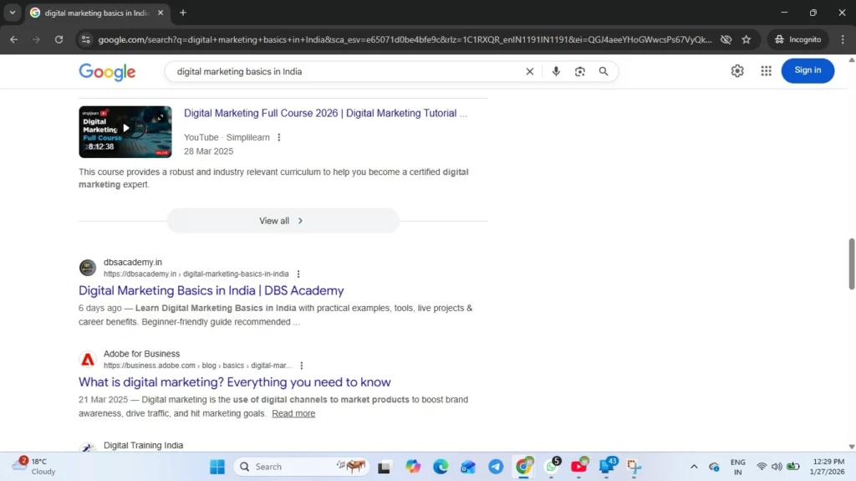
Task: Open the Google apps grid
Action: point(766,71)
